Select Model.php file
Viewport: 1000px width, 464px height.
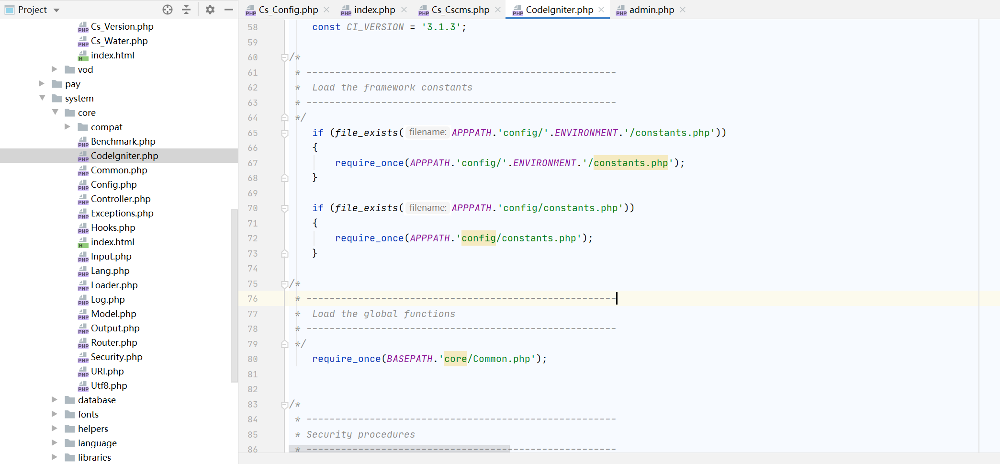[113, 314]
